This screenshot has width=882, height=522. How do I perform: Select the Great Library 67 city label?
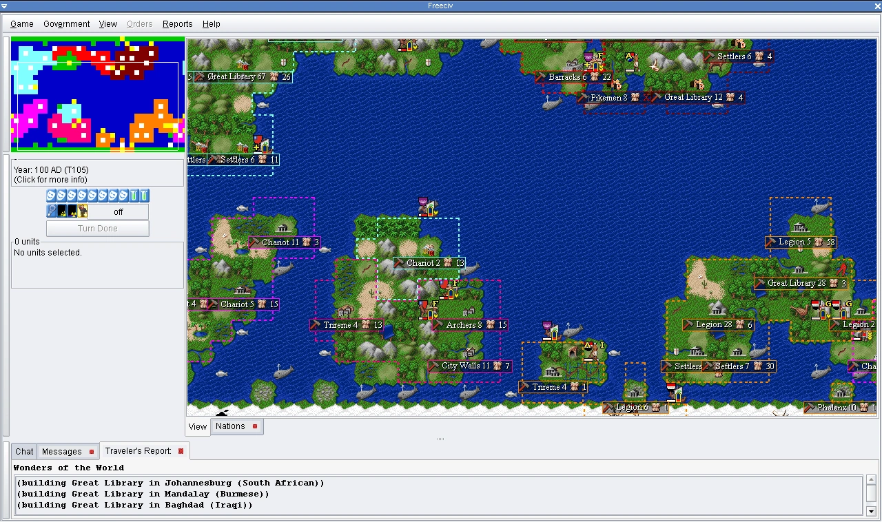(243, 76)
